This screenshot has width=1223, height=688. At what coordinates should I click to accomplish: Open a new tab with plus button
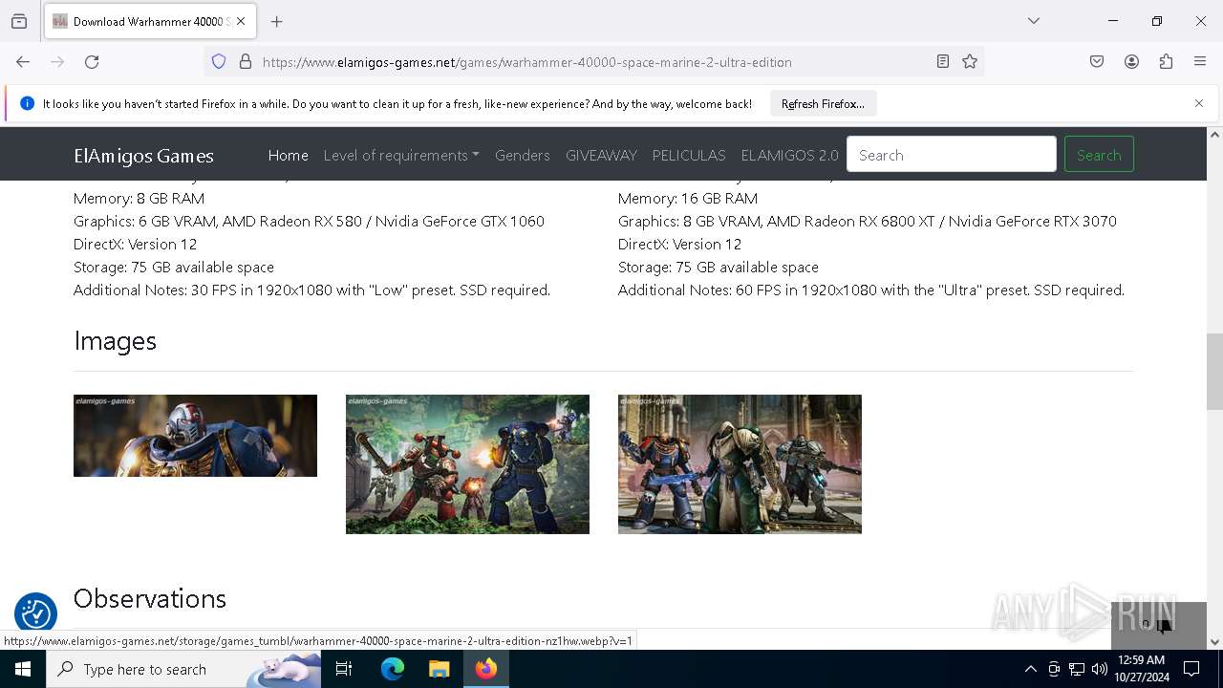(x=276, y=21)
